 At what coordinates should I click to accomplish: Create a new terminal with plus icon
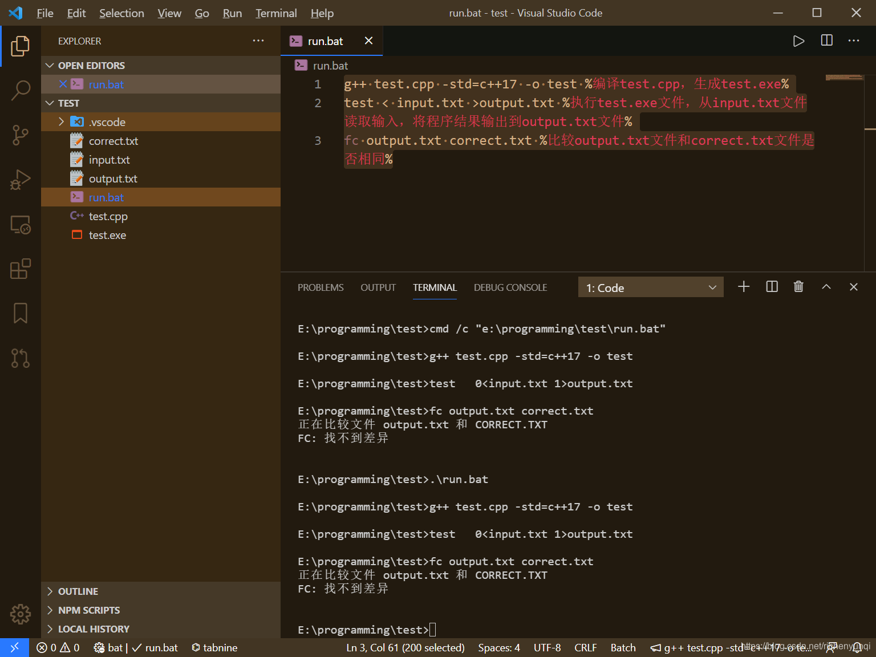(744, 286)
